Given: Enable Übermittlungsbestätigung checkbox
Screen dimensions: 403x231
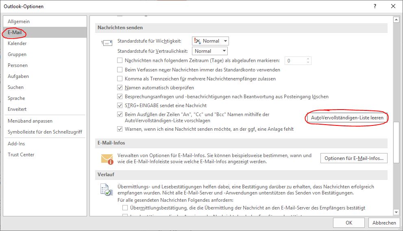Looking at the screenshot, I should point(125,207).
